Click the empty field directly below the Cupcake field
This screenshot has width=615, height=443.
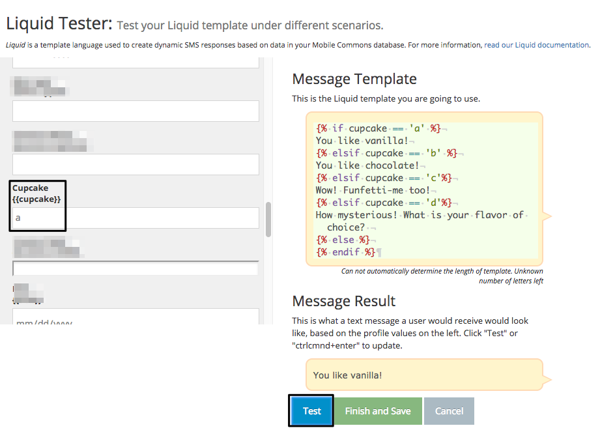pyautogui.click(x=136, y=268)
